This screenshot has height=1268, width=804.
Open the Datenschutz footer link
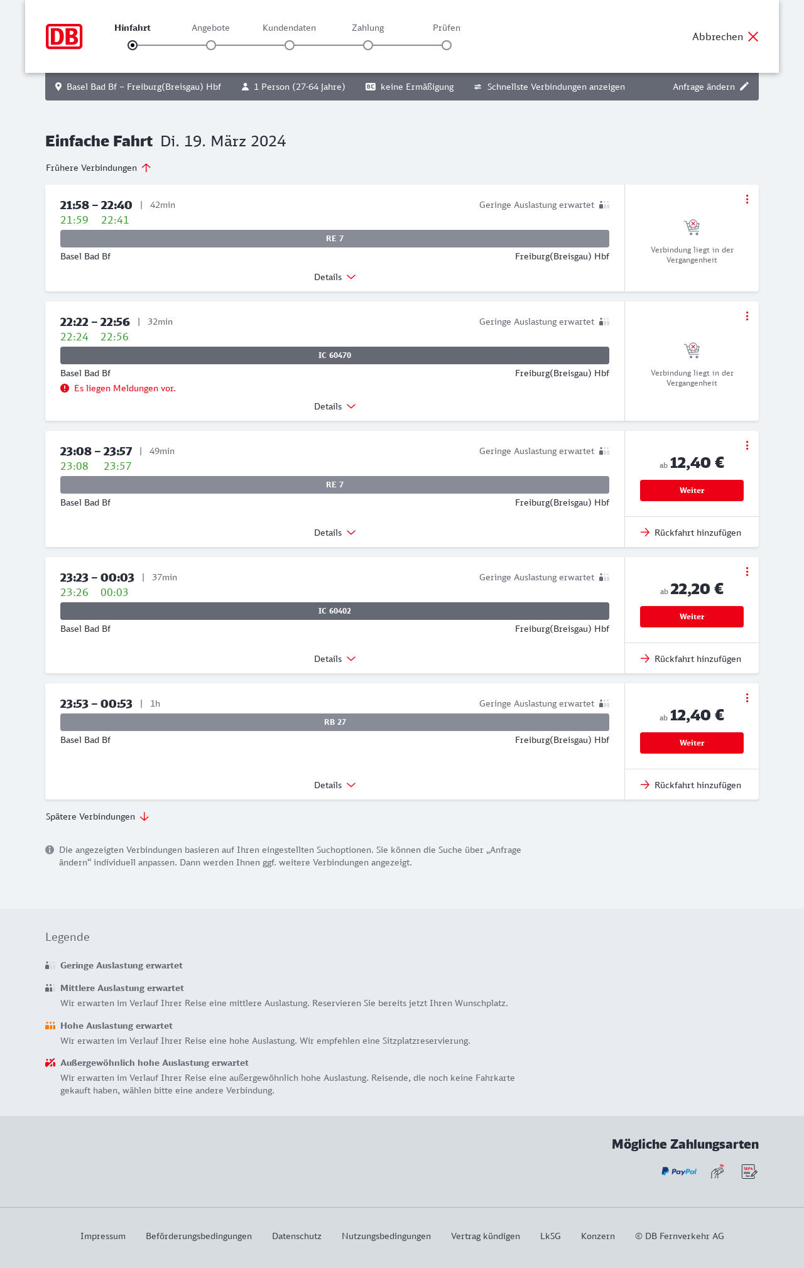[296, 1236]
